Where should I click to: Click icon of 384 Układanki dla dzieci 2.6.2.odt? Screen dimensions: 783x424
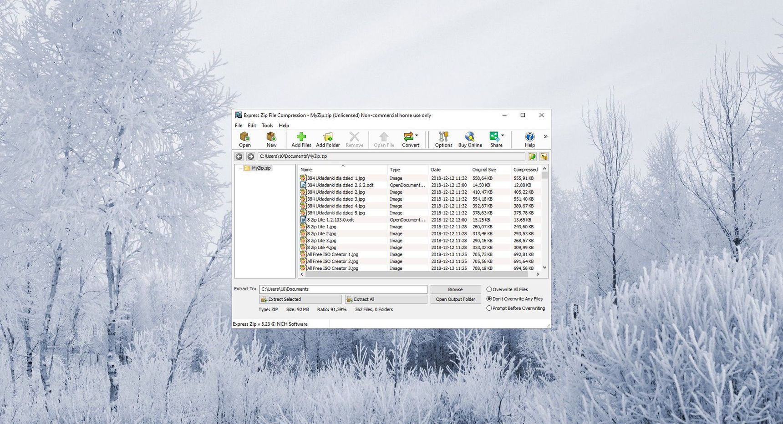click(303, 185)
